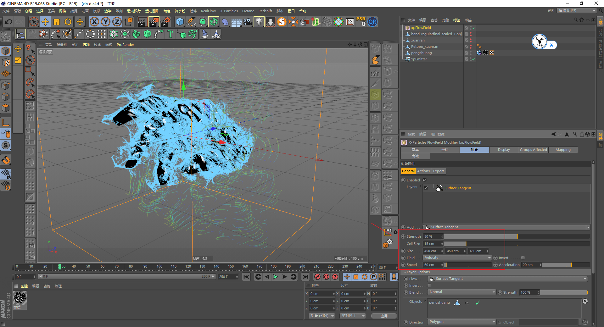Click the Cell Size slider
604x327 pixels.
(x=517, y=244)
